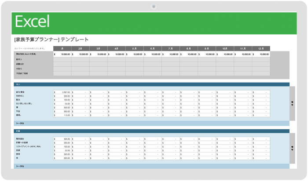Select the [家族予算プランナー] テンプレート title
The width and height of the screenshot is (308, 181).
(51, 40)
